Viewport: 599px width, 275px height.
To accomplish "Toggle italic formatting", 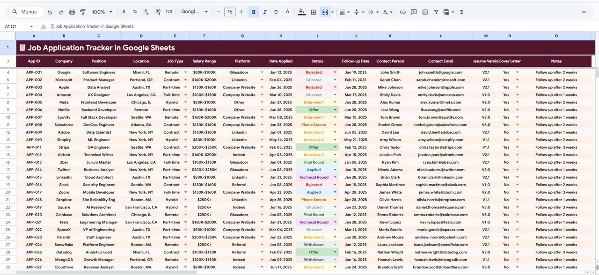I will coord(265,11).
